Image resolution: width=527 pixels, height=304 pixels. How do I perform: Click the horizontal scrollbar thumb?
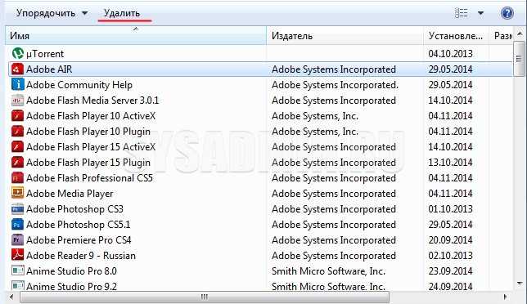click(x=205, y=297)
